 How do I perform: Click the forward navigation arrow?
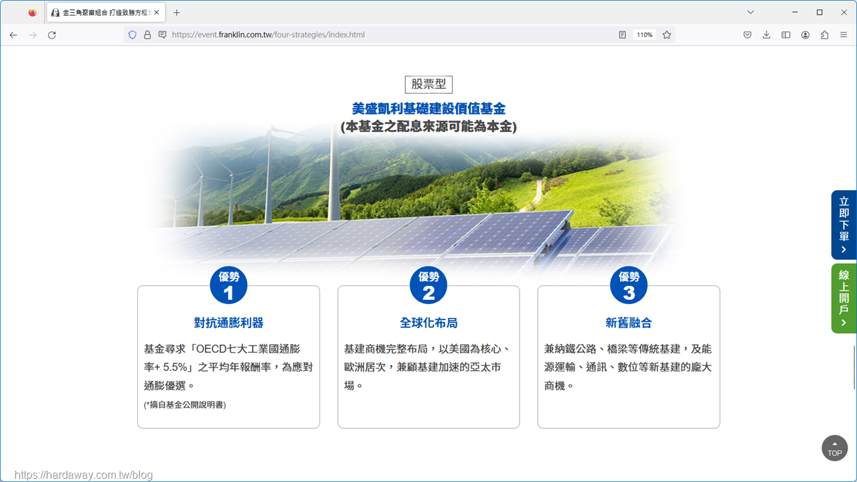point(32,35)
